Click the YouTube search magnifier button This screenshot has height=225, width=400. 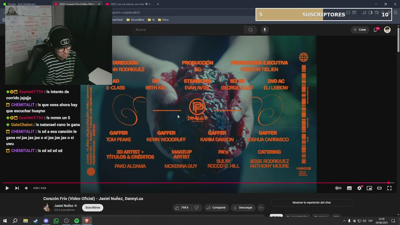[x=251, y=30]
